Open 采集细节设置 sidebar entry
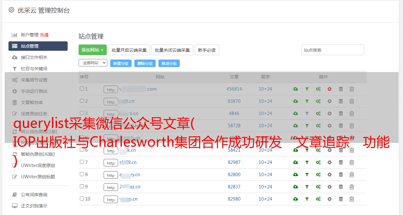 [x=34, y=80]
